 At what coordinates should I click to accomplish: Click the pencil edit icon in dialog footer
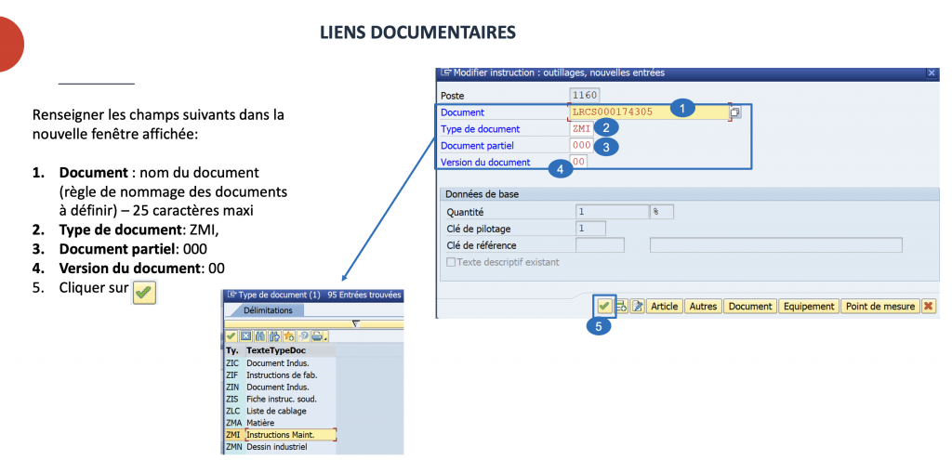coord(637,306)
